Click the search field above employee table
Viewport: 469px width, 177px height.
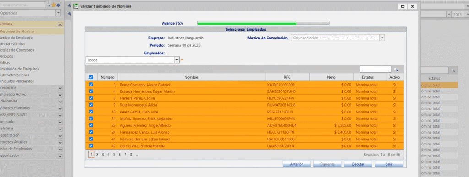[x=376, y=69]
